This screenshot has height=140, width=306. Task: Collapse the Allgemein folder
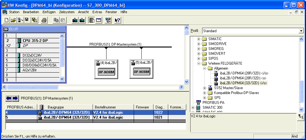pos(204,68)
